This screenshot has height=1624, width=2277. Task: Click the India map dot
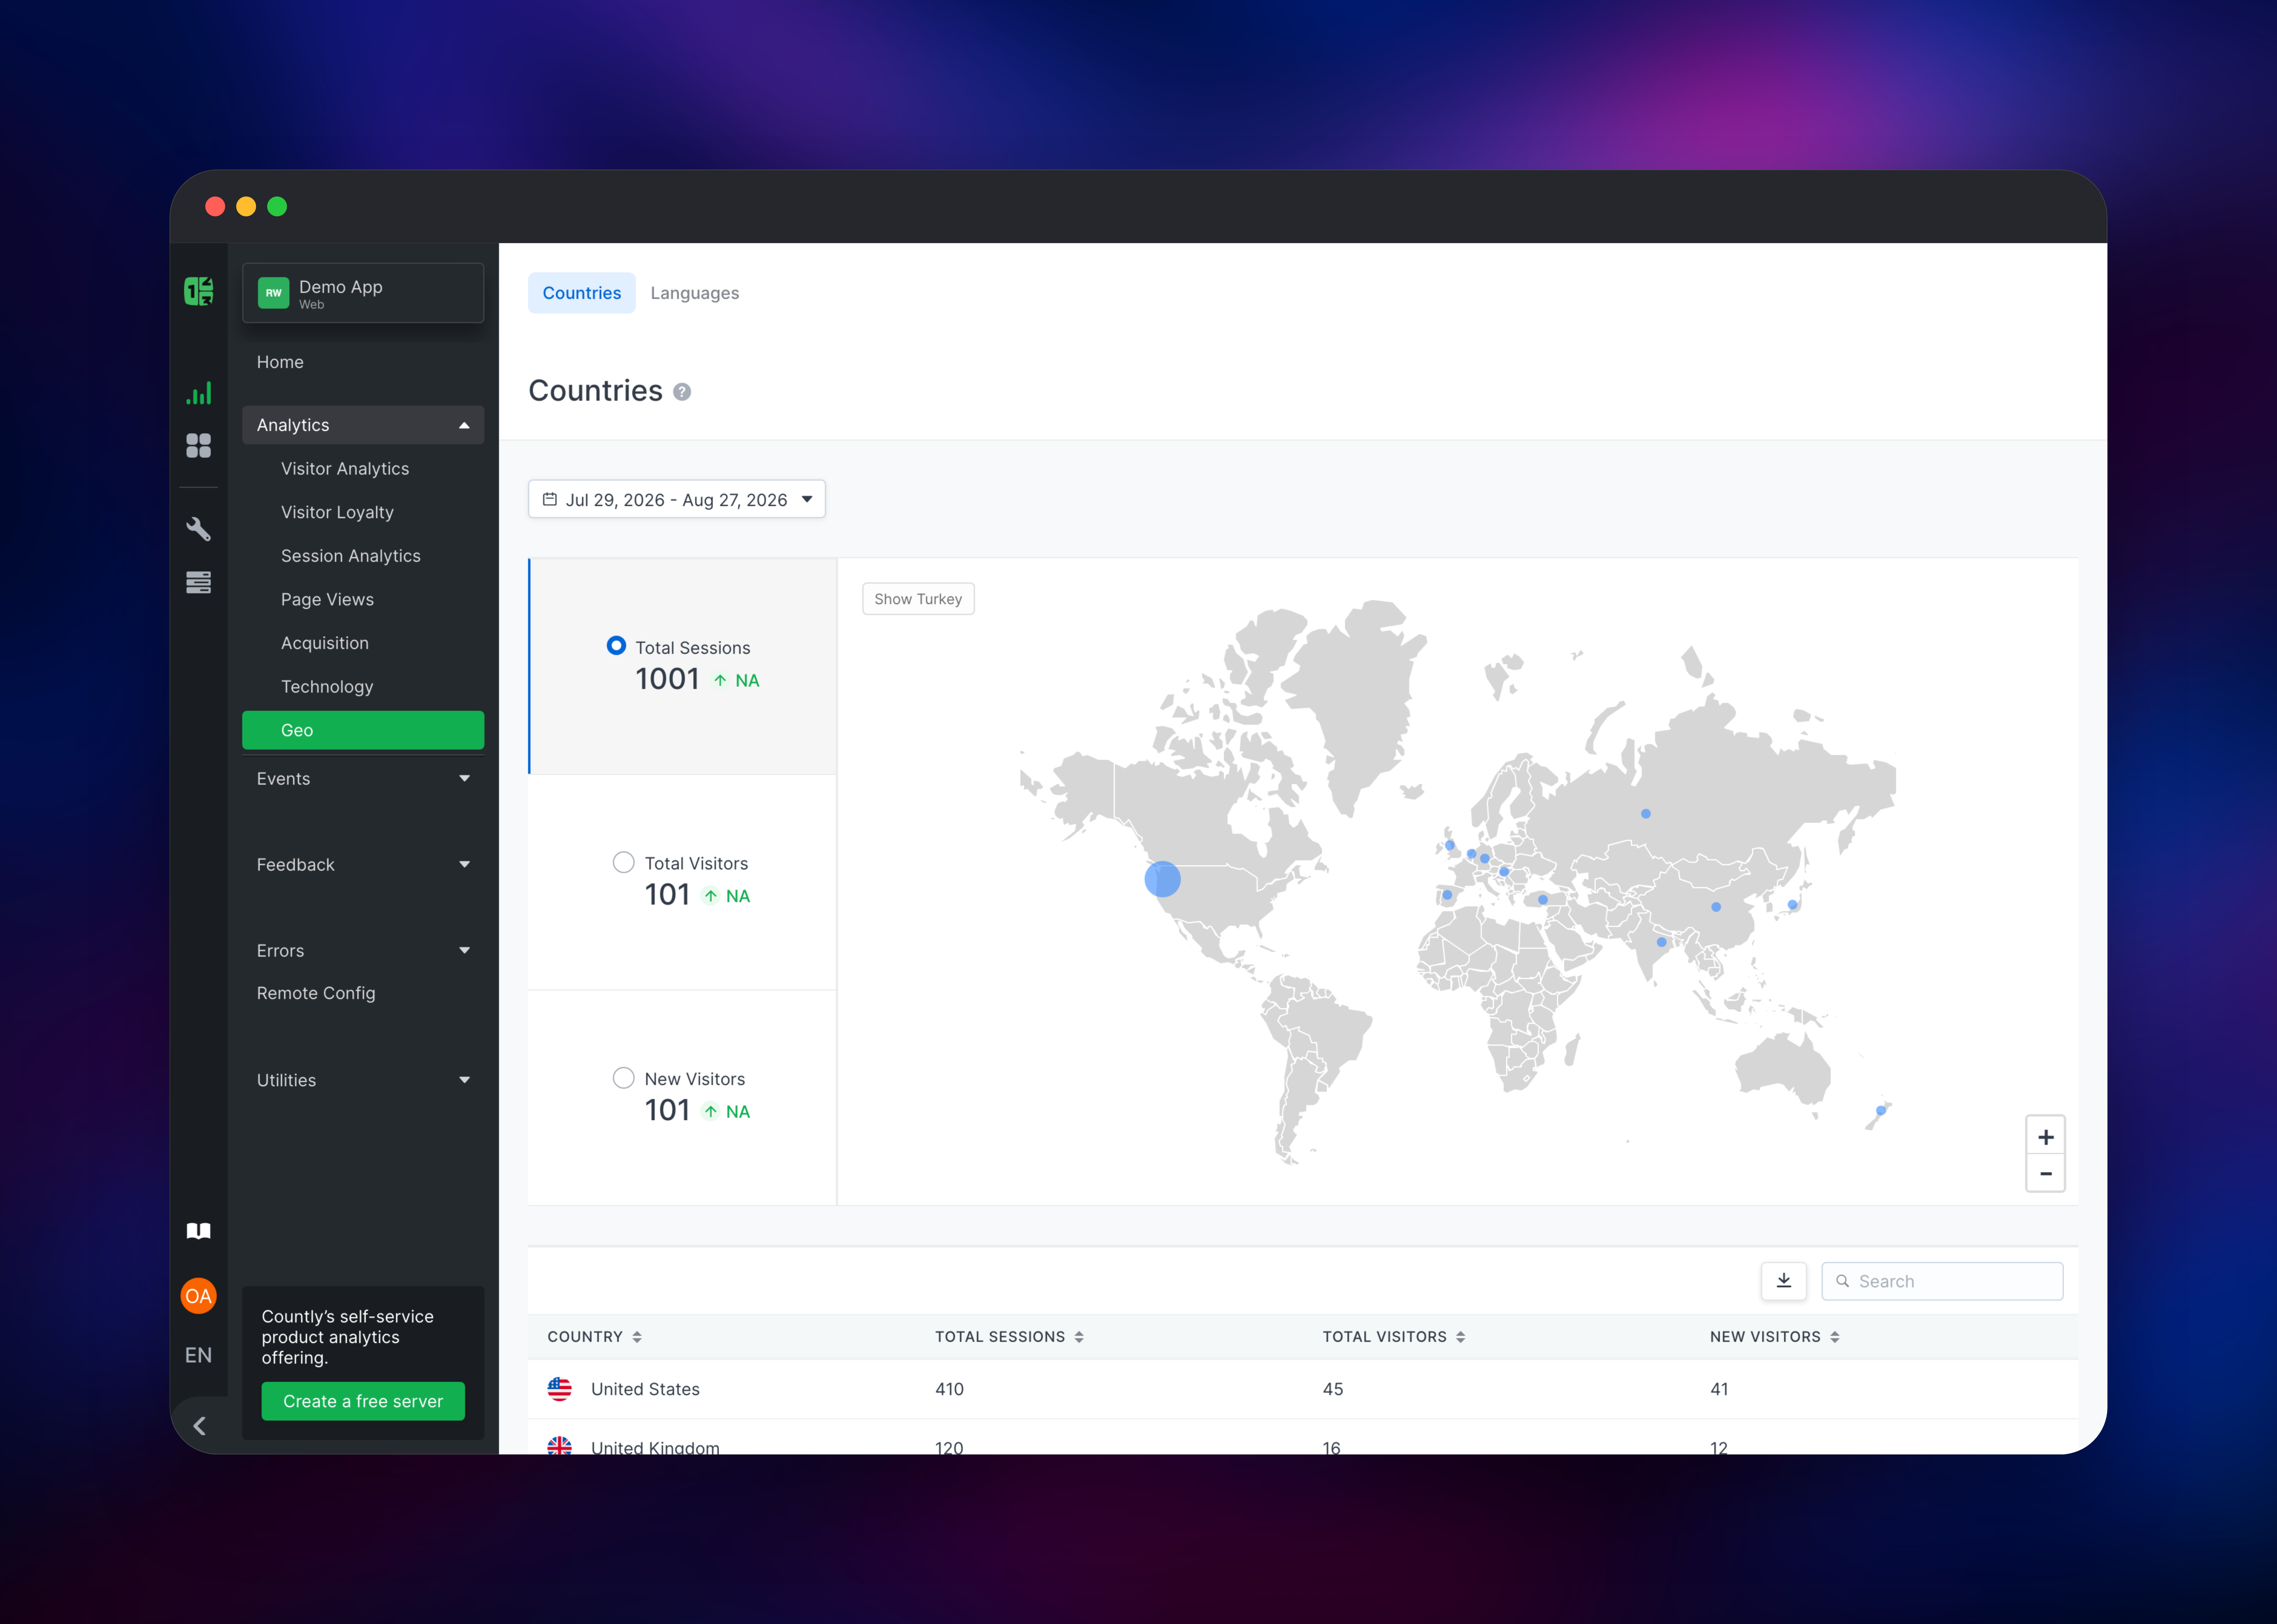[x=1662, y=942]
